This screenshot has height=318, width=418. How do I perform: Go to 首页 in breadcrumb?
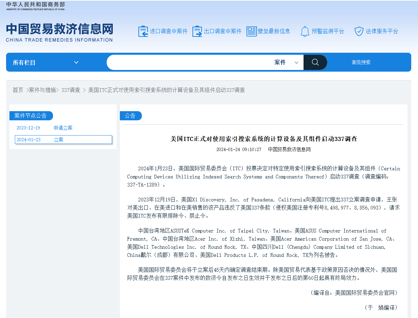tap(18, 90)
